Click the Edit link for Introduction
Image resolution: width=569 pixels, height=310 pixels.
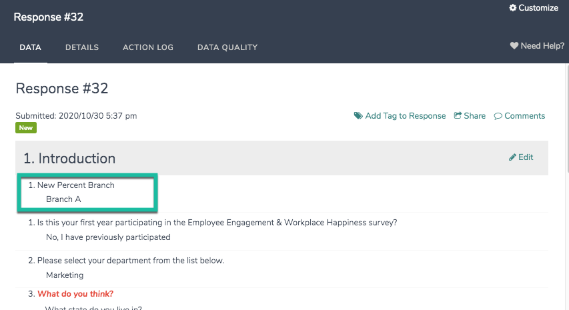(526, 157)
